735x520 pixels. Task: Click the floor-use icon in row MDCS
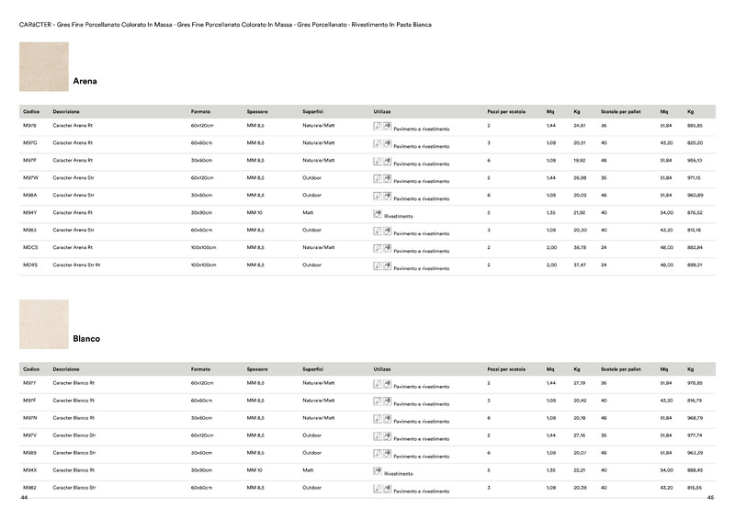pyautogui.click(x=378, y=248)
